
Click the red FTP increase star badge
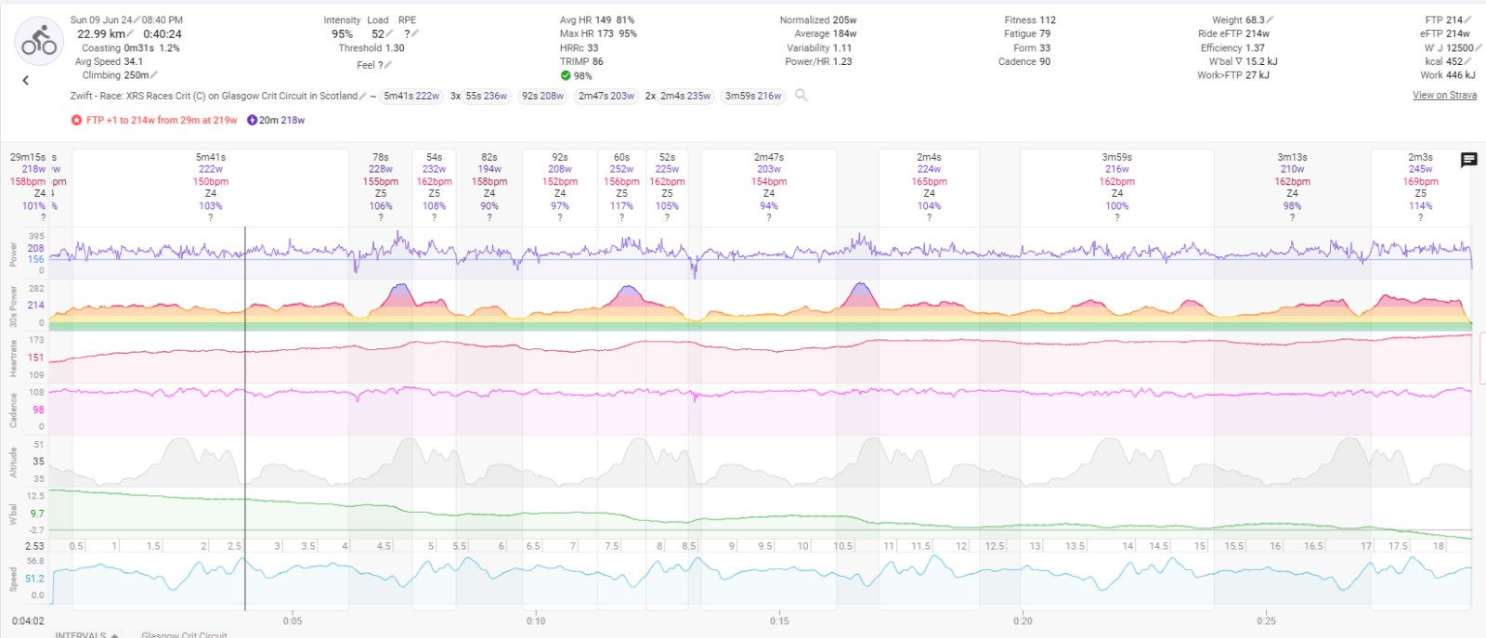pos(76,120)
